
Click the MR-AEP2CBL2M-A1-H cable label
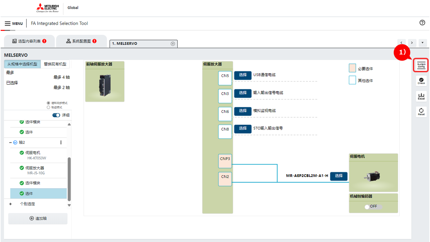(307, 176)
